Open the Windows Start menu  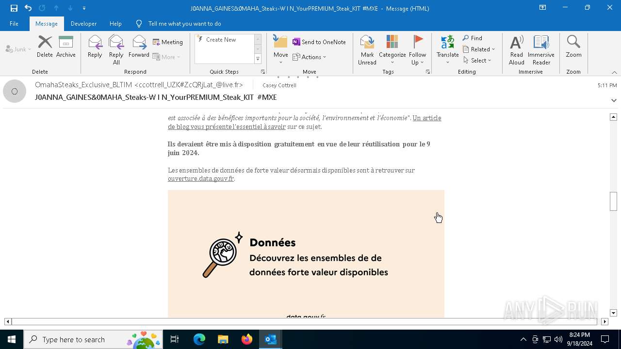coord(12,339)
